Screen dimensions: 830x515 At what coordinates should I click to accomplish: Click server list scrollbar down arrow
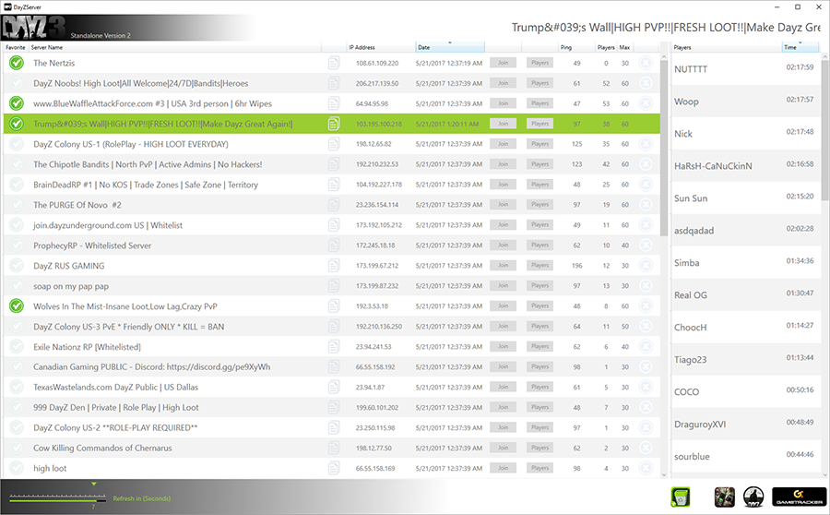pyautogui.click(x=664, y=475)
